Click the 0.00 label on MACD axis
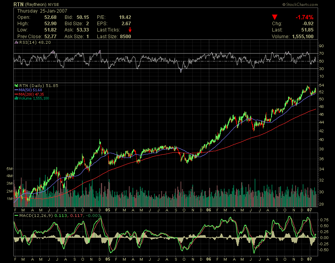This screenshot has width=335, height=263. tap(324, 237)
